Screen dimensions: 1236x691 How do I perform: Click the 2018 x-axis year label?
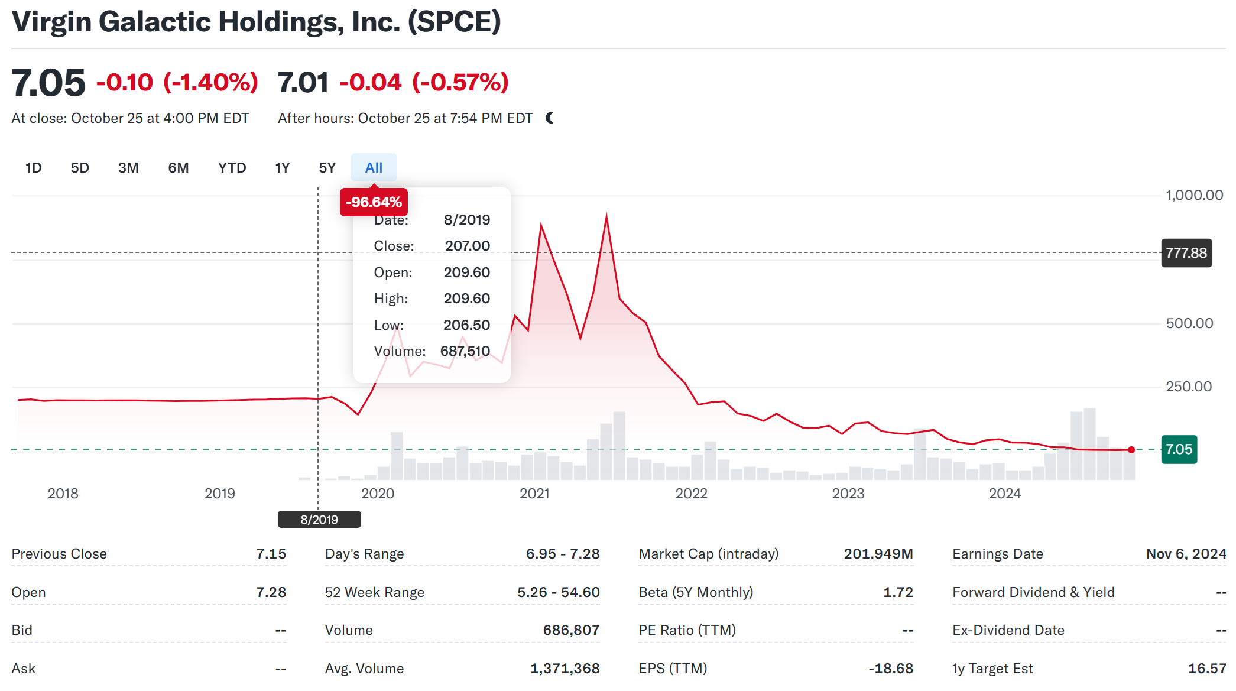[63, 494]
